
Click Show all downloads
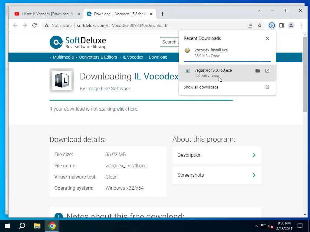pos(201,87)
